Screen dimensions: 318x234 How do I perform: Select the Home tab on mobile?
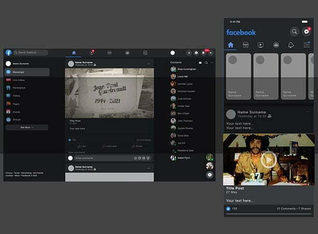tap(231, 45)
